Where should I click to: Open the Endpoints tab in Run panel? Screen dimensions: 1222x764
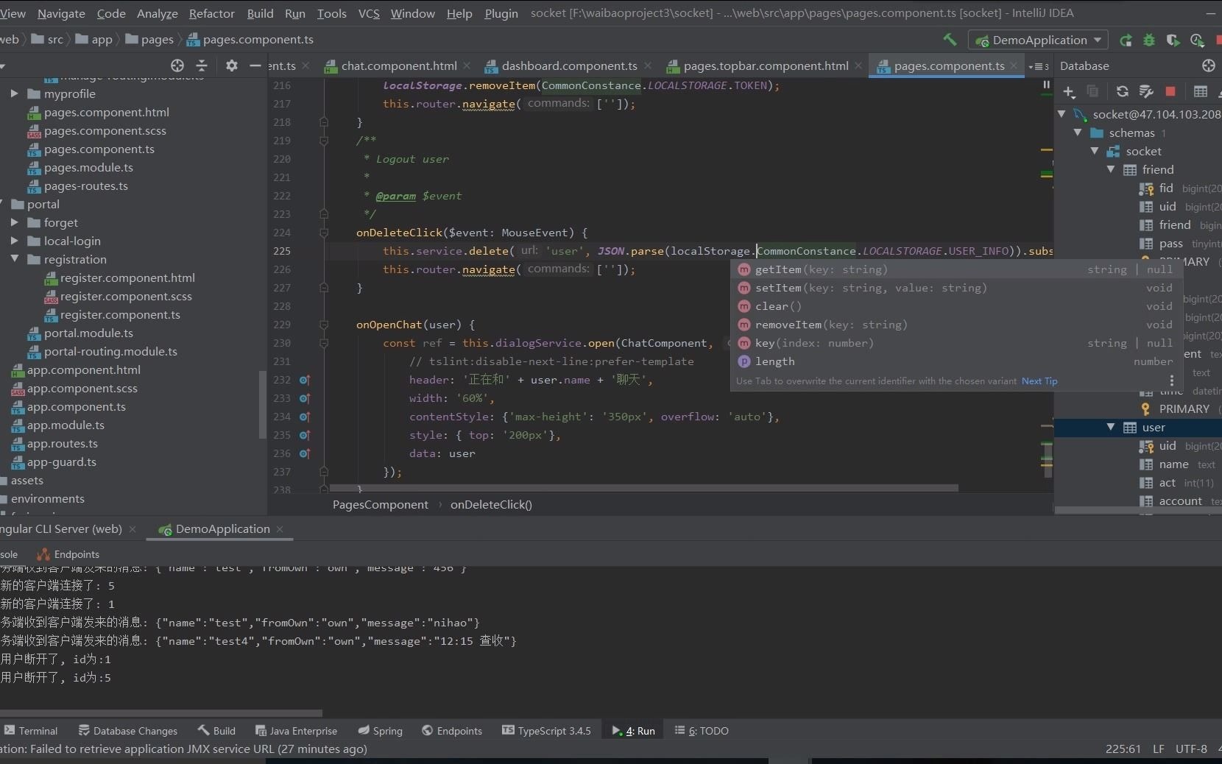pyautogui.click(x=68, y=554)
